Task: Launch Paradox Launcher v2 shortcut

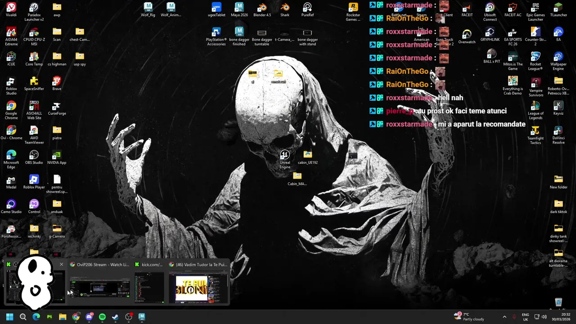Action: pos(34,12)
